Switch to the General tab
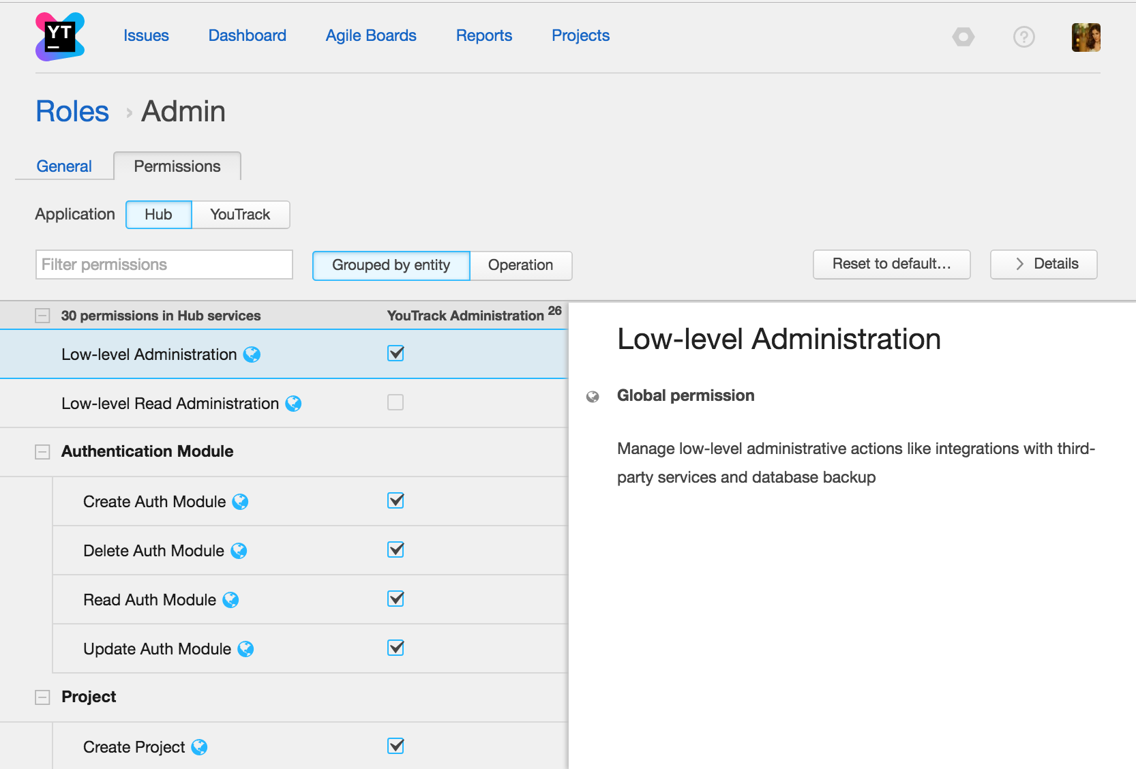Screen dimensions: 1136x769 tap(64, 166)
